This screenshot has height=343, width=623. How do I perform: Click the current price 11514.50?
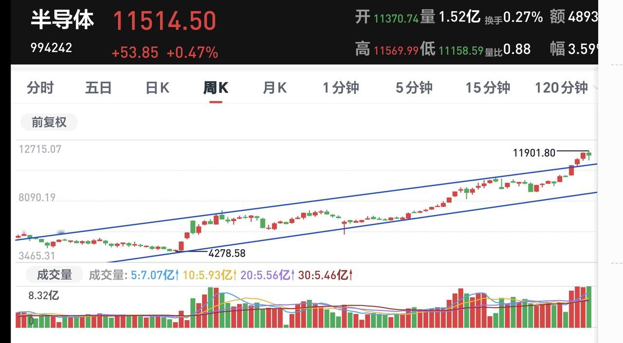[x=165, y=21]
